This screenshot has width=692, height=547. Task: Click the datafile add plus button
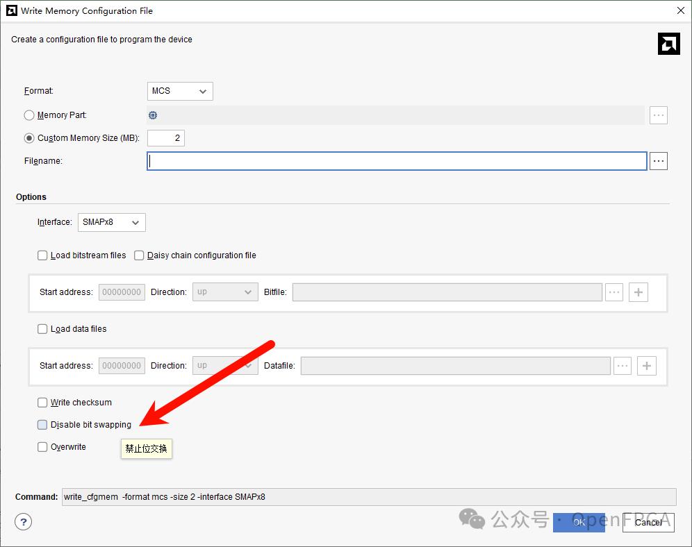click(646, 366)
